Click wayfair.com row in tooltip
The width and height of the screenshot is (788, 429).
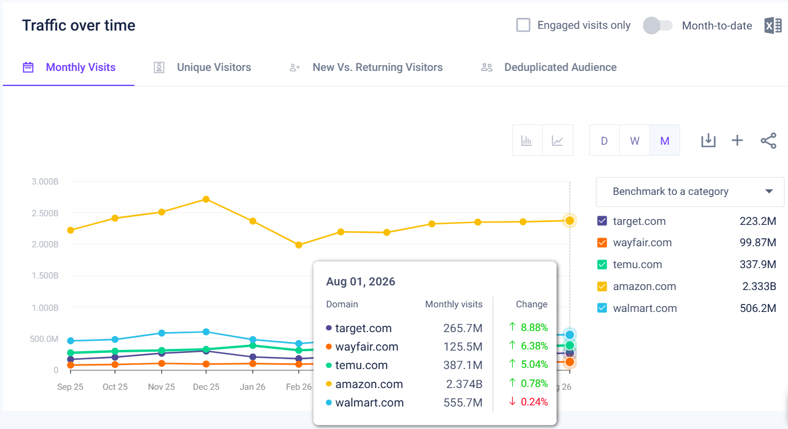click(437, 347)
